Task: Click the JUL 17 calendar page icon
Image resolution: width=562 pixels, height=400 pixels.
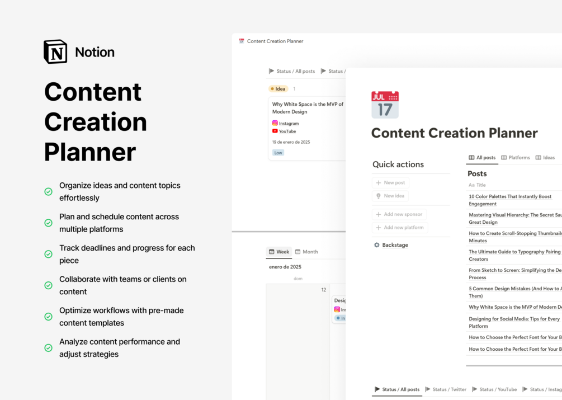Action: [x=384, y=104]
